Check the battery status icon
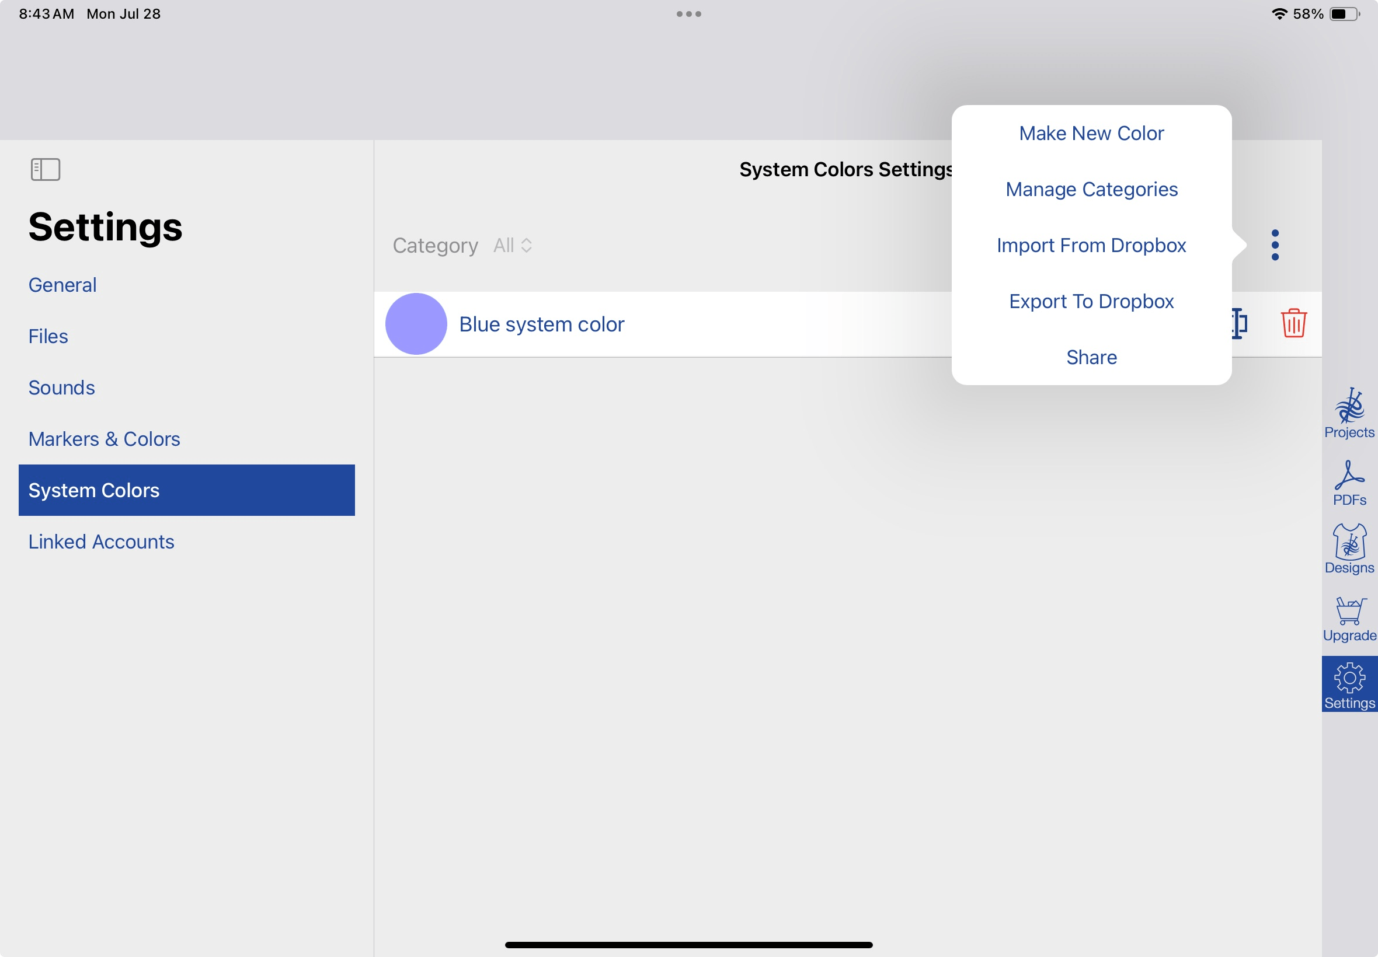 [1344, 14]
